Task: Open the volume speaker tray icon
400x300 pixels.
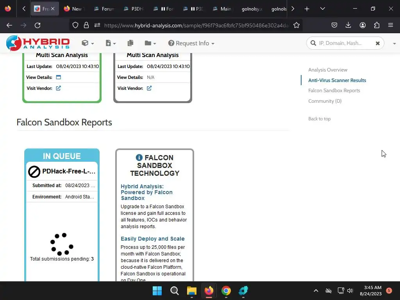Action: point(350,291)
